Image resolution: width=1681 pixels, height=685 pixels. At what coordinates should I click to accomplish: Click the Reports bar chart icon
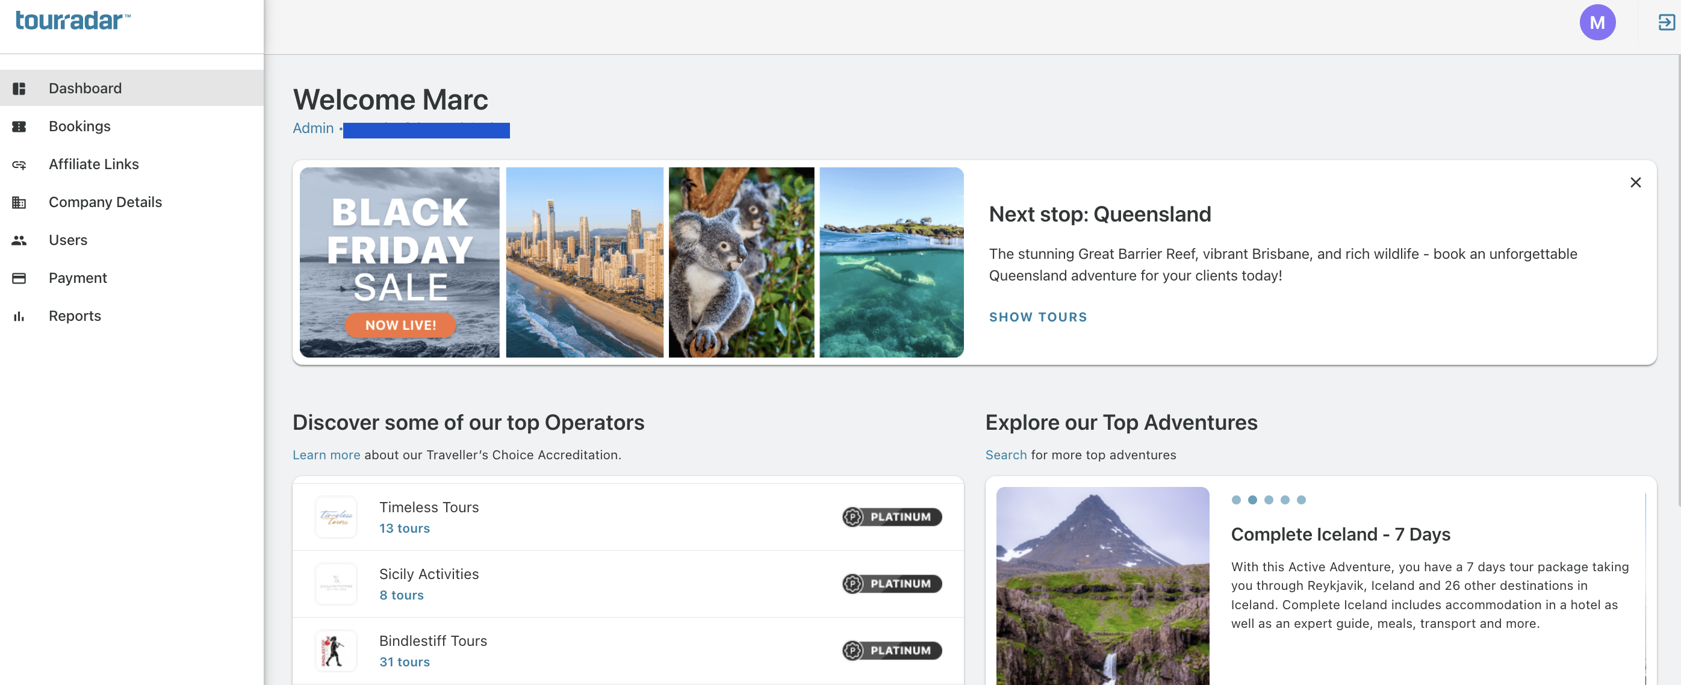pos(19,317)
